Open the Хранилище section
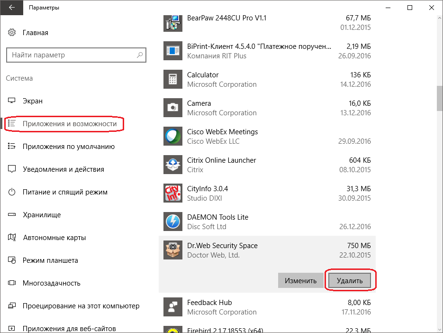Viewport: 443px width, 333px height. [42, 215]
